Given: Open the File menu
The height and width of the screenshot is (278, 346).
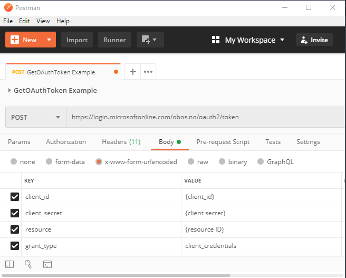Looking at the screenshot, I should (8, 21).
